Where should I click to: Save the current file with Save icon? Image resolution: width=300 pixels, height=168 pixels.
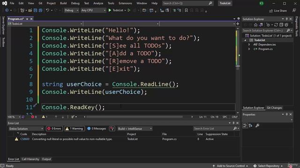(x=35, y=10)
